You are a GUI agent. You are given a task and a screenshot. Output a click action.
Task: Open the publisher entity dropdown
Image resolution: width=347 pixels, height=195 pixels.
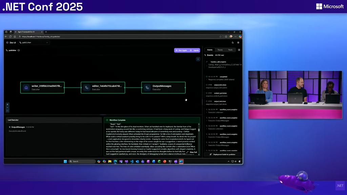(34, 43)
